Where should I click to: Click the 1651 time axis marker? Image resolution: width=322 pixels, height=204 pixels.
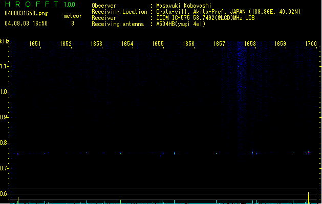35,44
